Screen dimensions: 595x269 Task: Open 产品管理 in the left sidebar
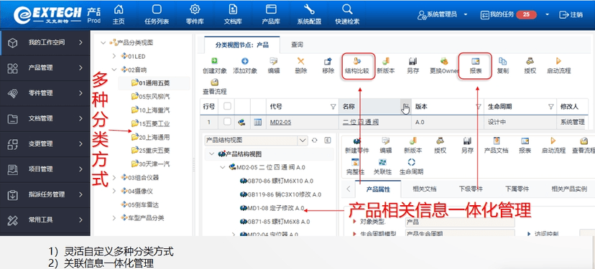click(x=45, y=68)
